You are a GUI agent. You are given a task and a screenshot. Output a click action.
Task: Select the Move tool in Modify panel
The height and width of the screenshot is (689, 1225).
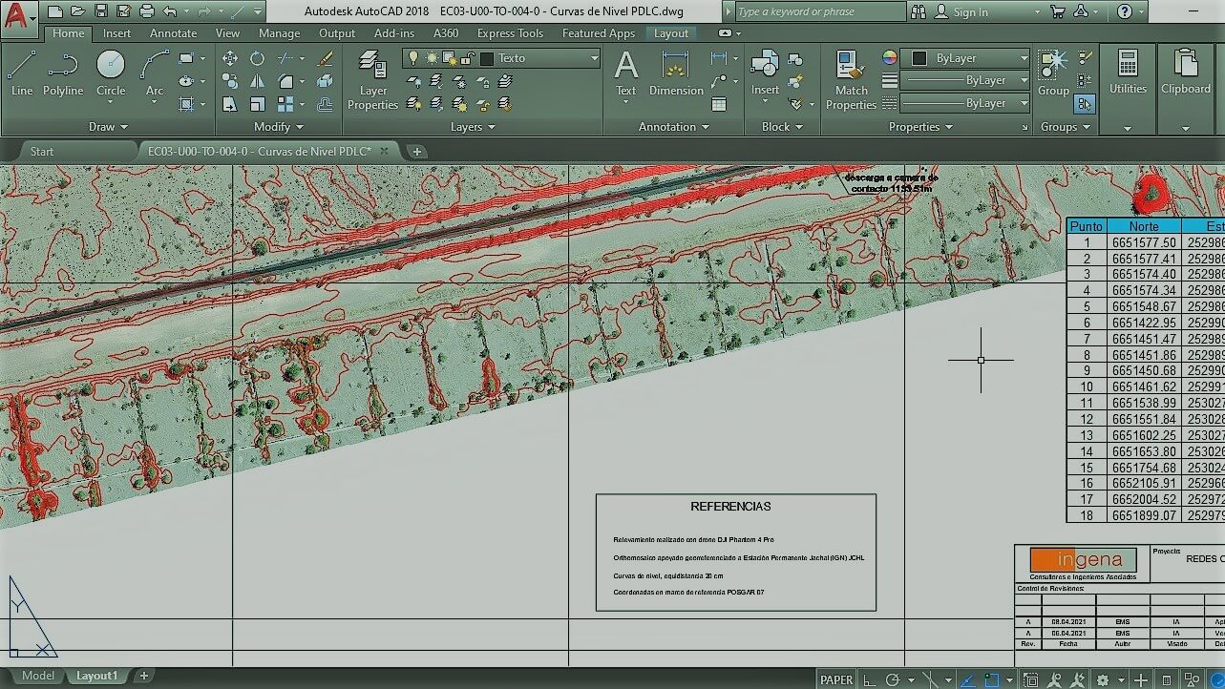230,58
